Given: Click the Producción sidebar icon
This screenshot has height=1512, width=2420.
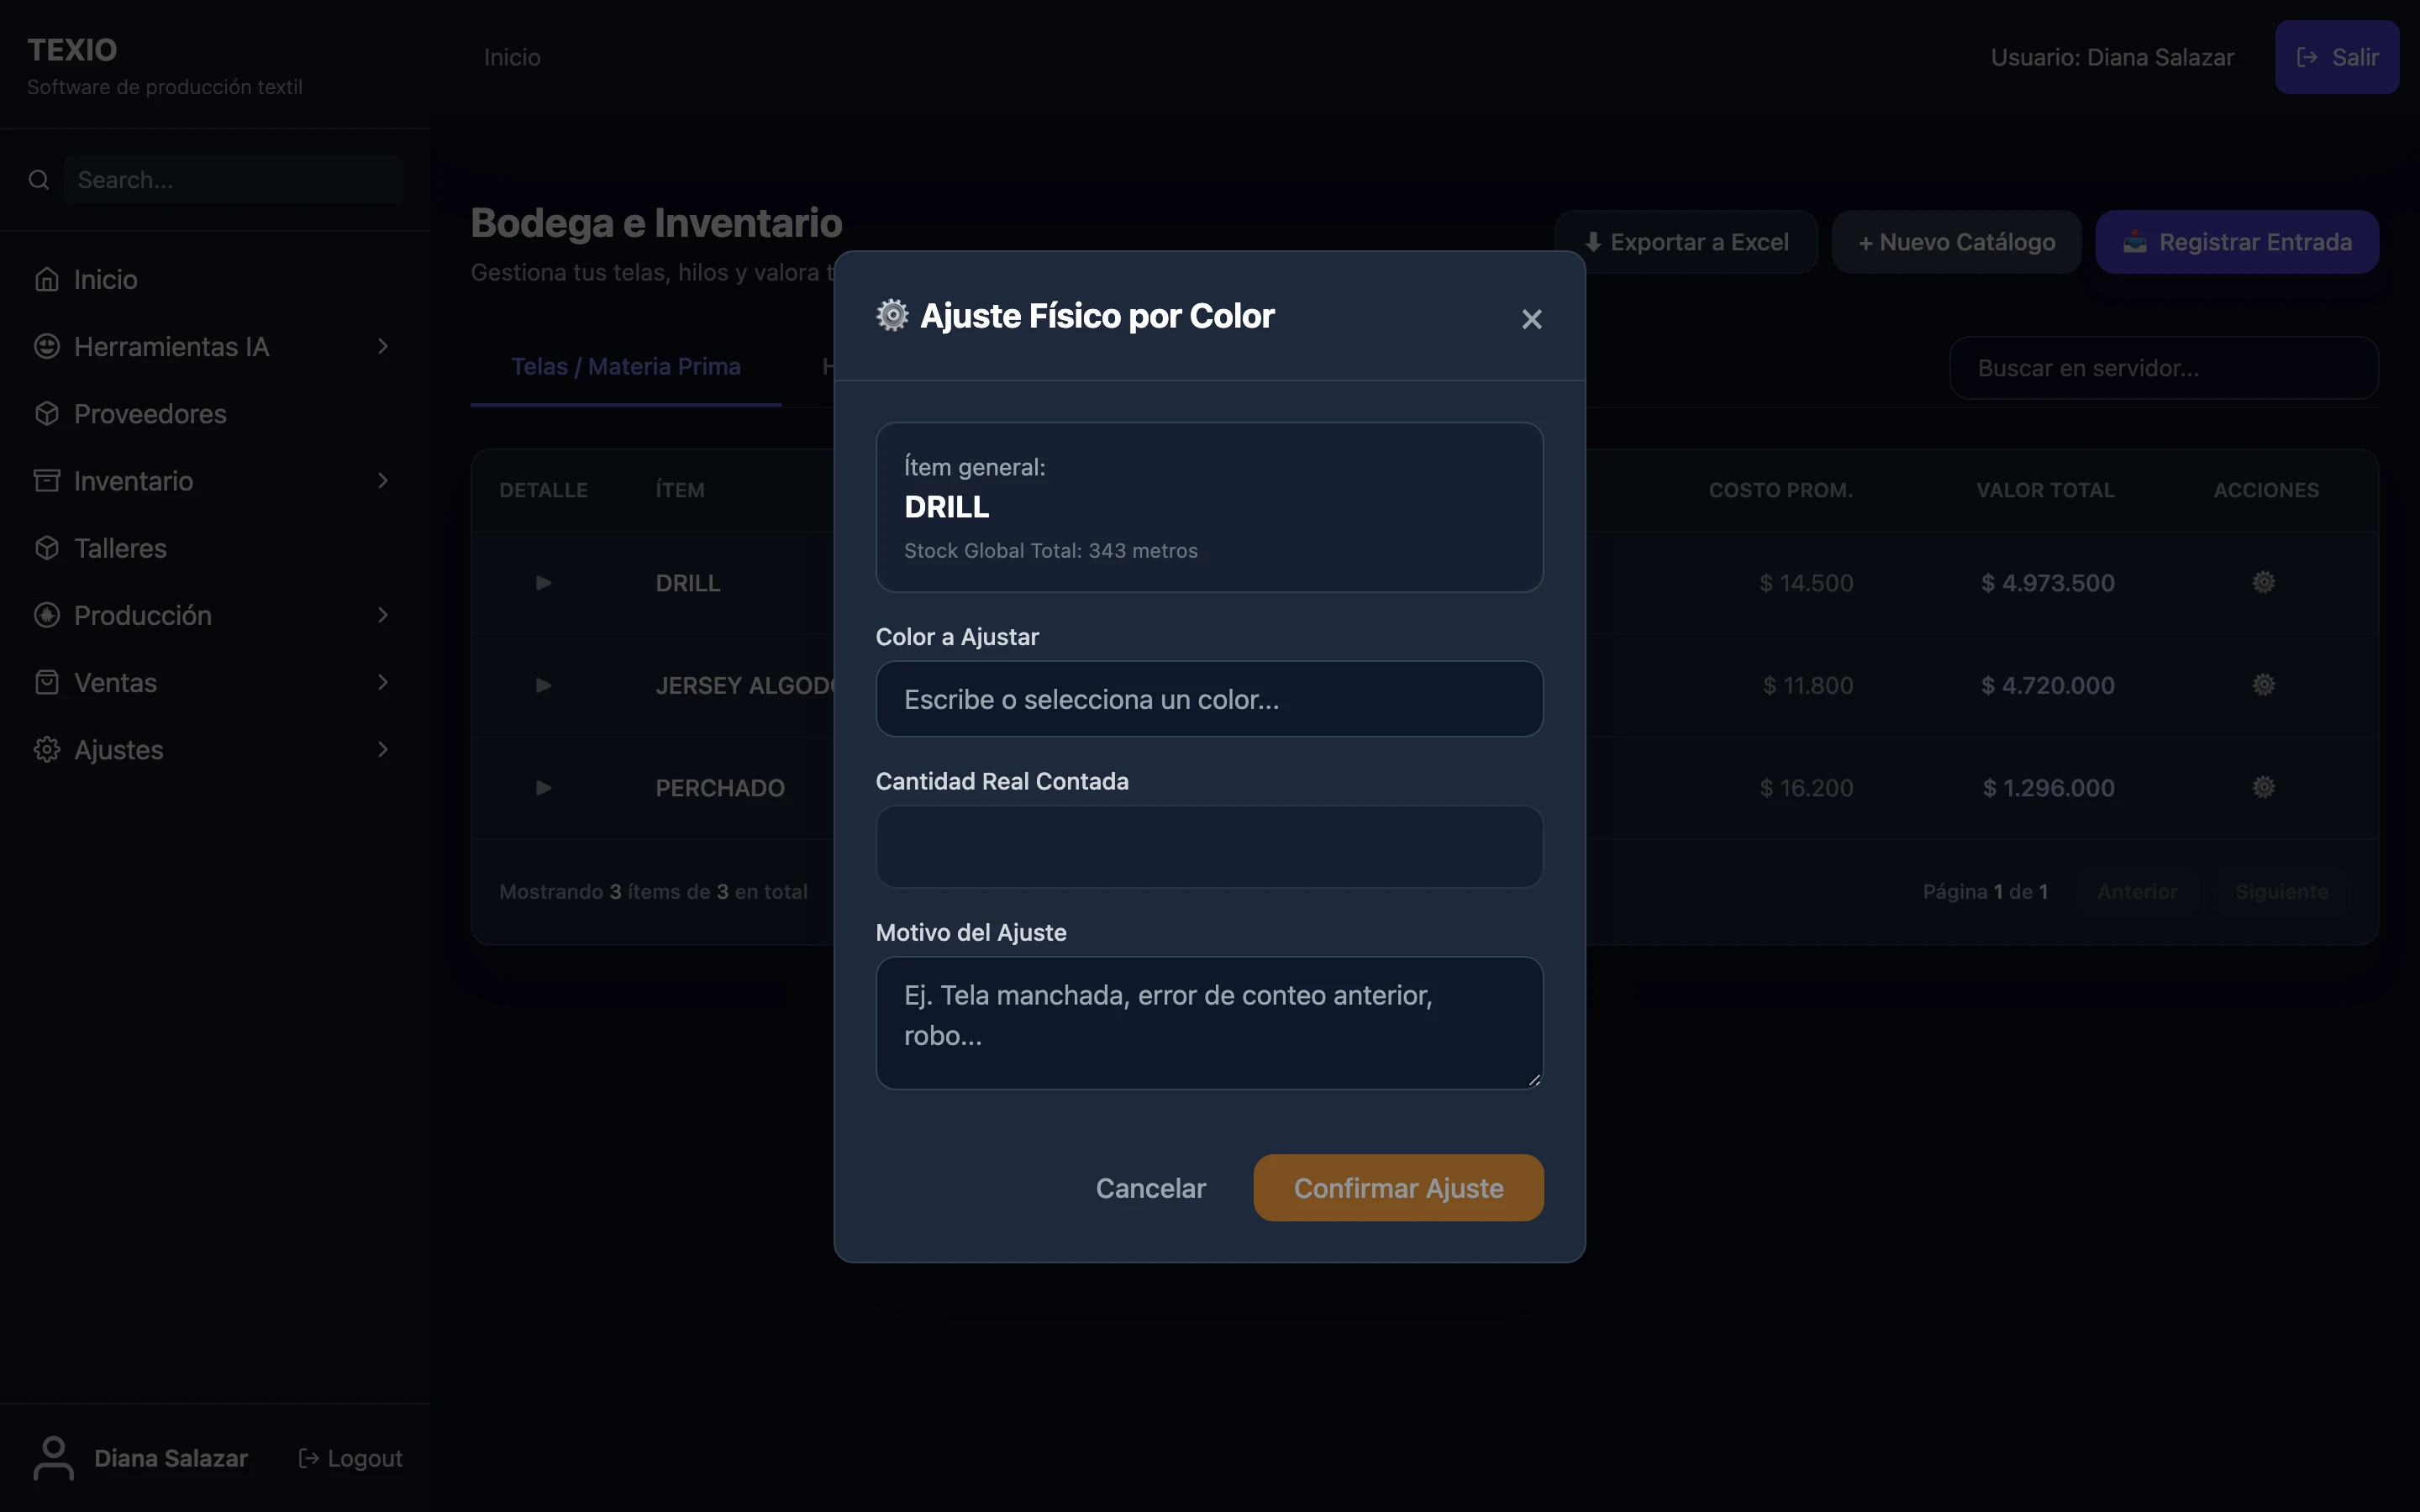Looking at the screenshot, I should click(x=47, y=615).
